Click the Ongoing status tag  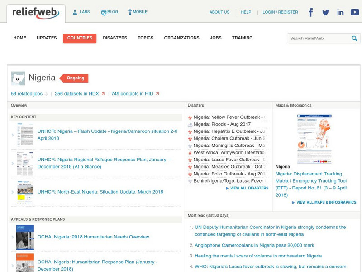tap(74, 78)
